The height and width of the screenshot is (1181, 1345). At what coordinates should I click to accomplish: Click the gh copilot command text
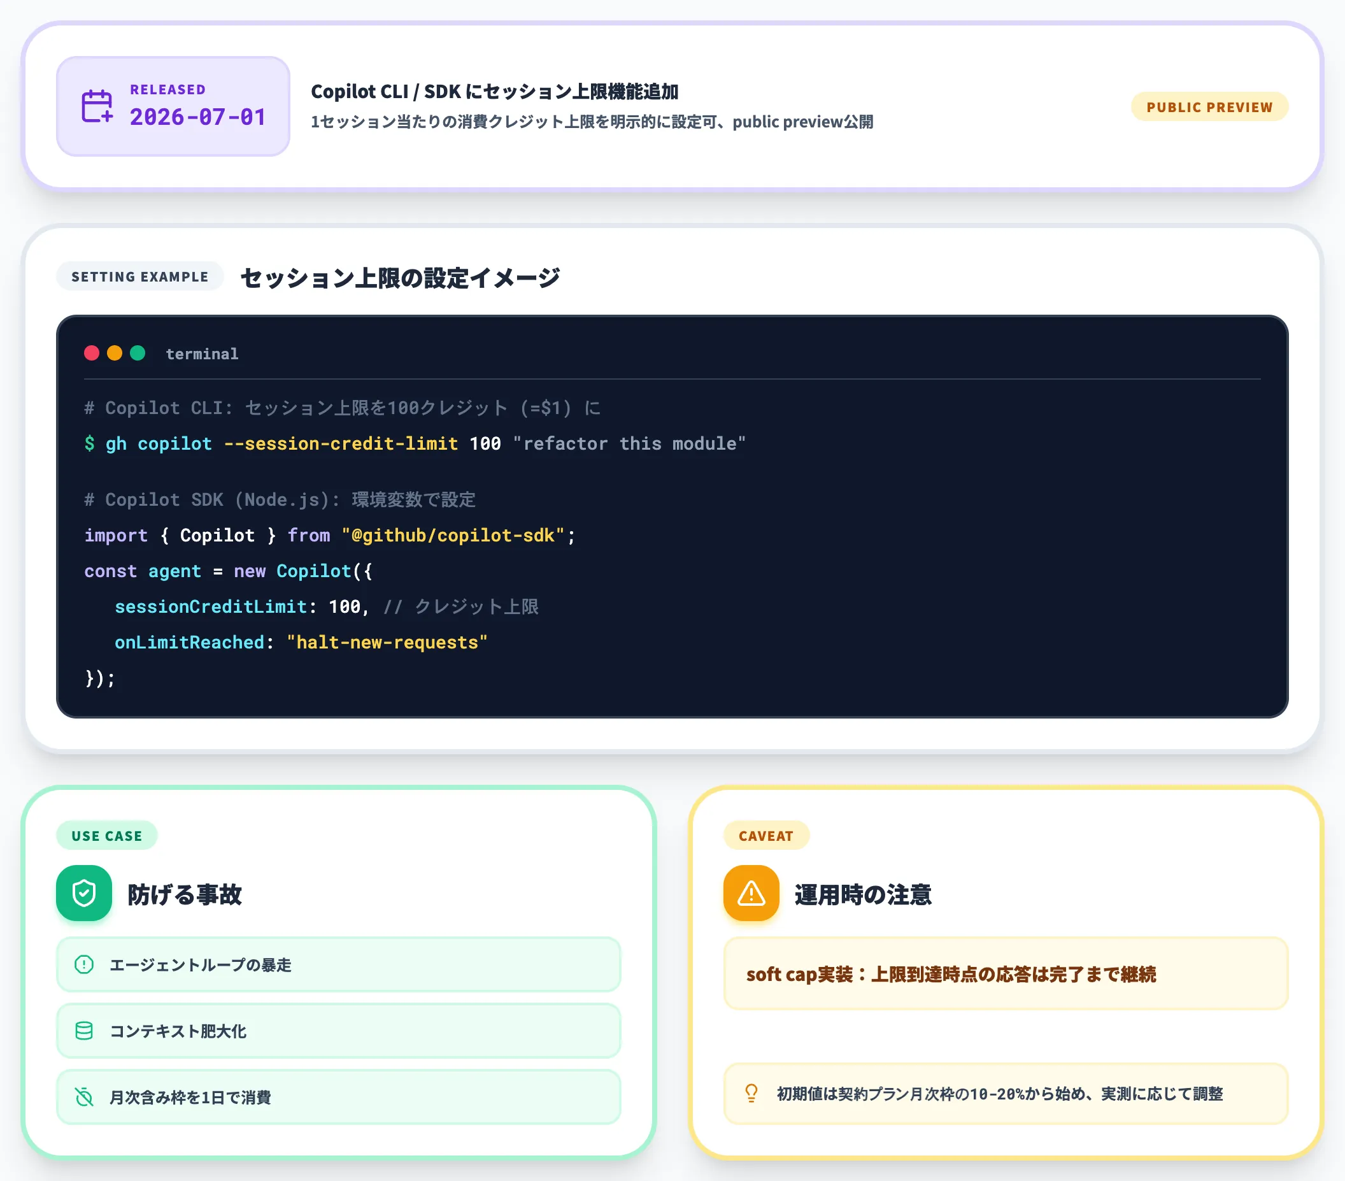159,443
